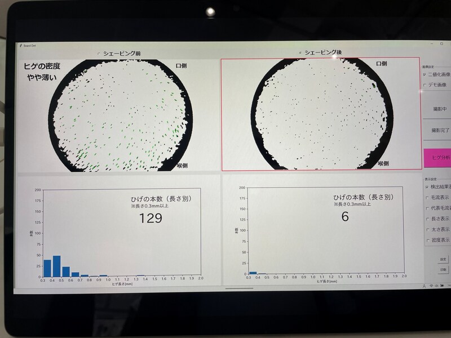The height and width of the screenshot is (338, 451).
Task: Maximize the Beard Det window
Action: [x=442, y=44]
